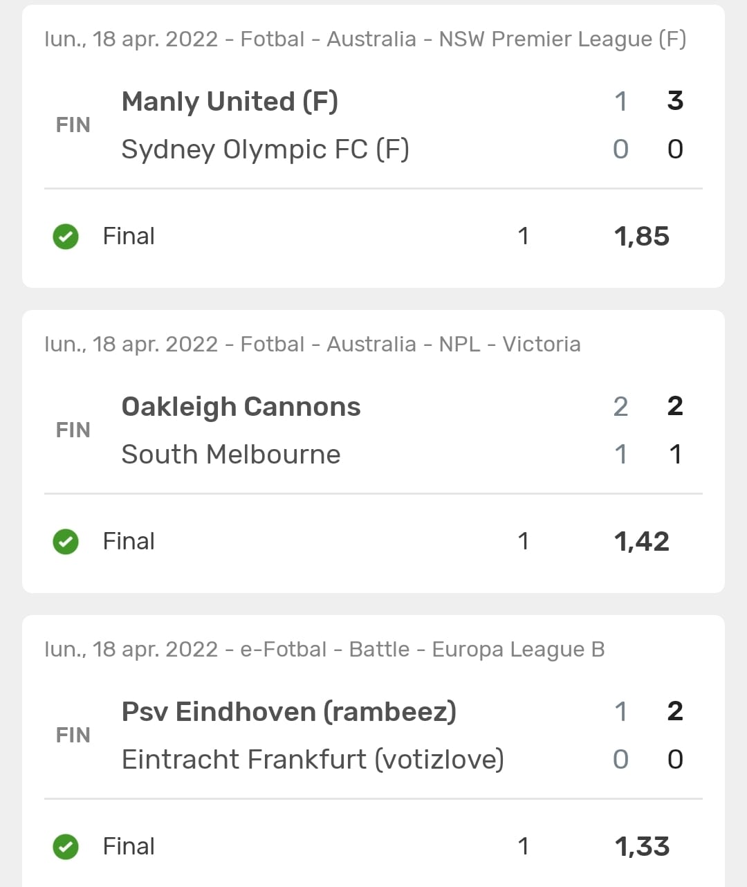Click FIN status of Manly United match
The height and width of the screenshot is (887, 747).
73,125
